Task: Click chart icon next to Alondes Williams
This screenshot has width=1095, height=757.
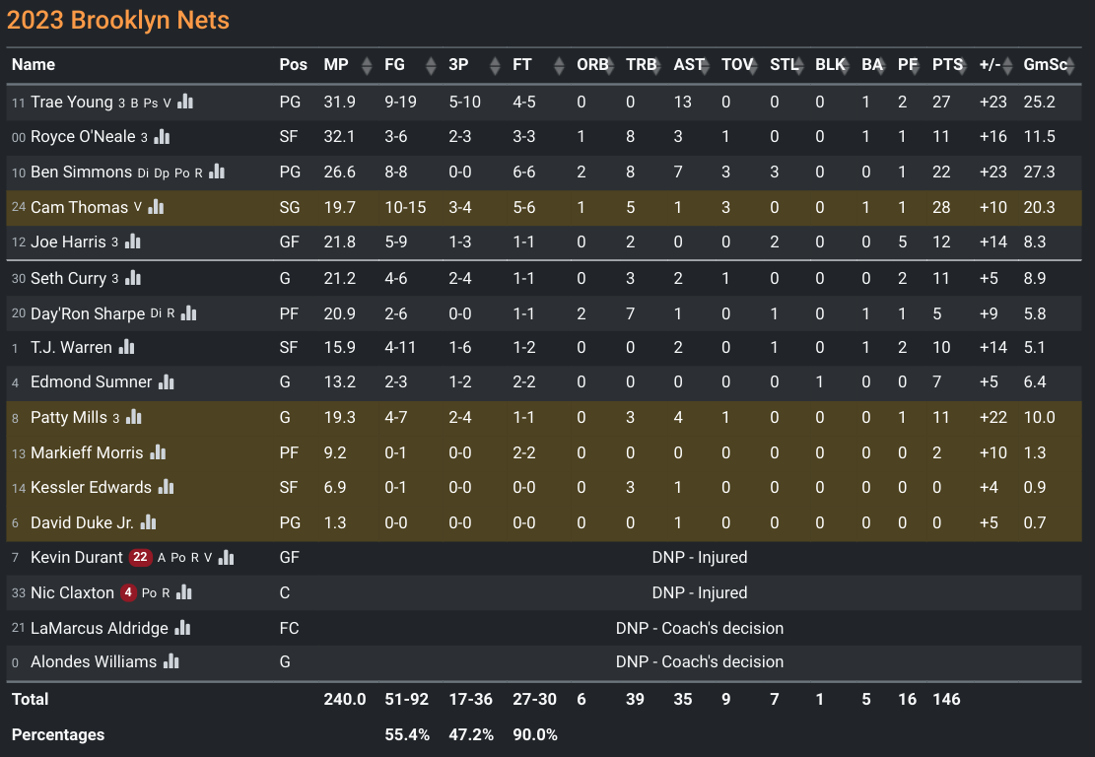Action: 171,661
